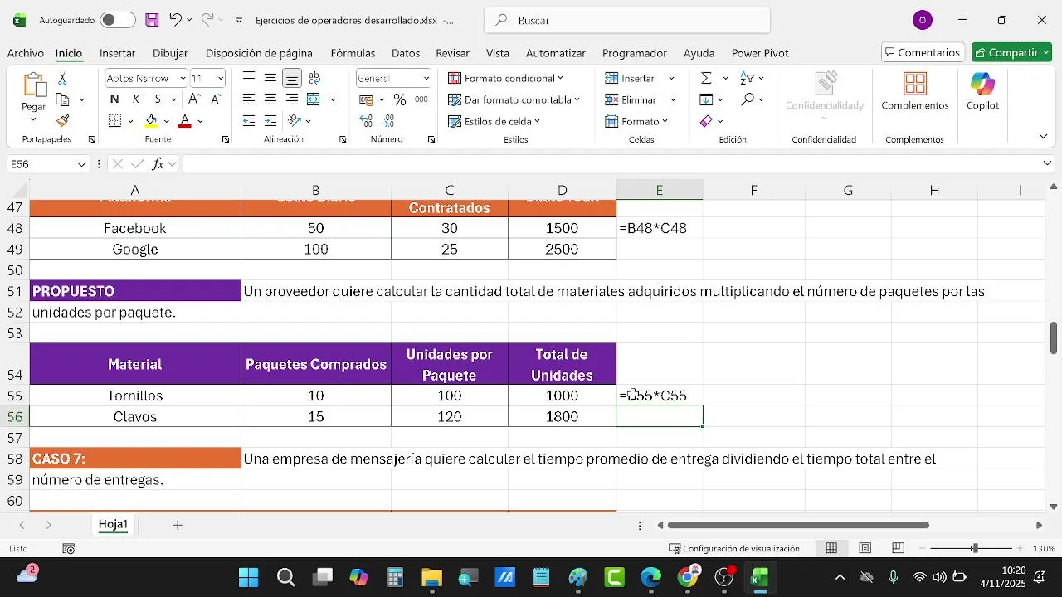Open the font size dropdown
Viewport: 1062px width, 597px height.
[x=221, y=79]
